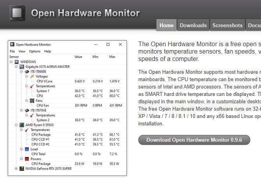The height and width of the screenshot is (184, 261).
Task: Open the Options menu
Action: [x=35, y=51]
